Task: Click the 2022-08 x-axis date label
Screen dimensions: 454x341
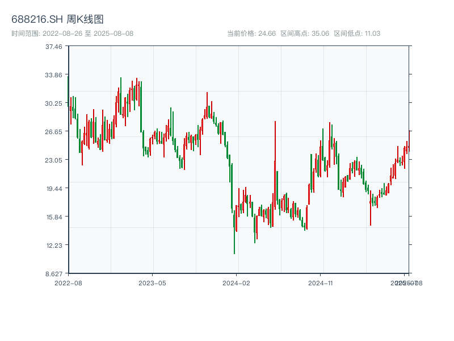Action: tap(68, 282)
